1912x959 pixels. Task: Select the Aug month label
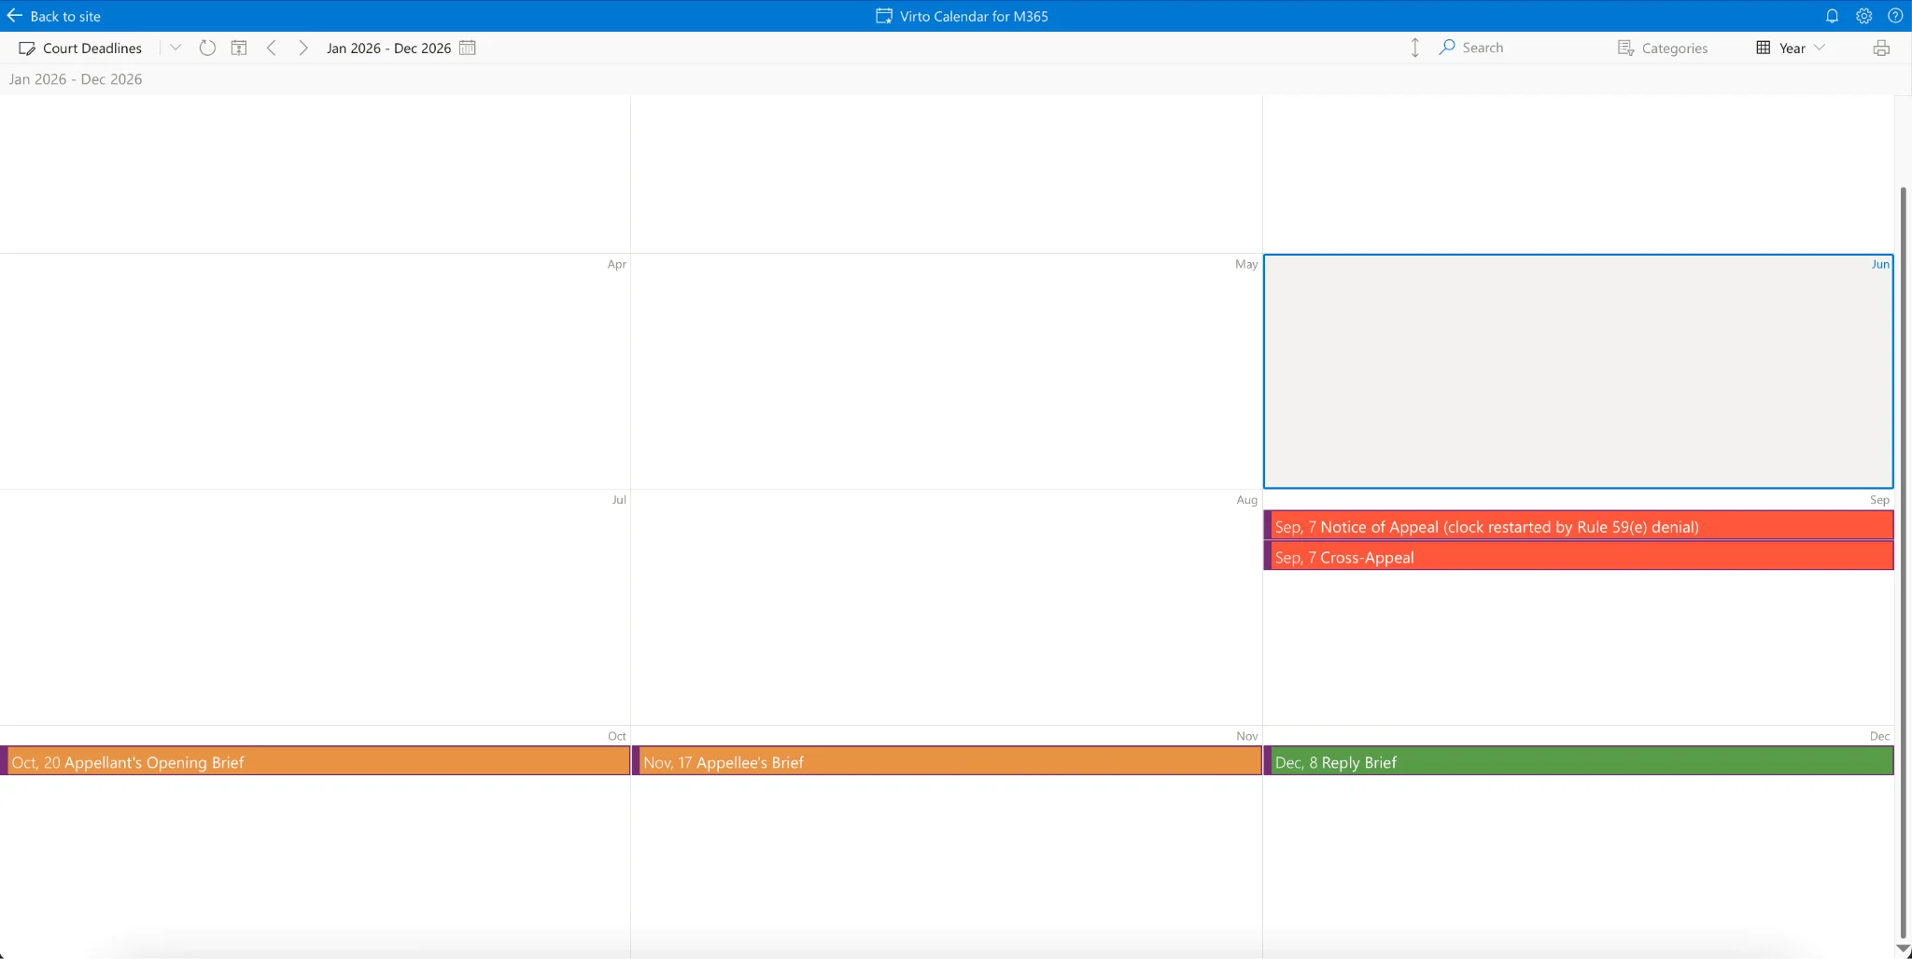pos(1247,499)
